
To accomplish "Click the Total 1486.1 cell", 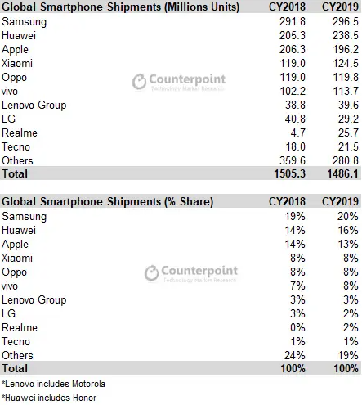I will pyautogui.click(x=342, y=173).
